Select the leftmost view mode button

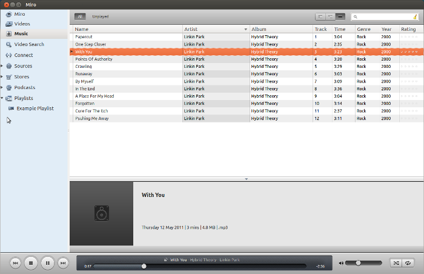320,16
